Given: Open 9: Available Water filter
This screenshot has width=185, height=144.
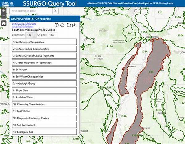Looking at the screenshot, I should [44, 97].
